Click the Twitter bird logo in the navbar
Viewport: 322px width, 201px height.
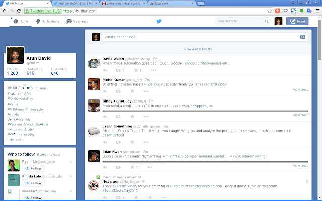coord(159,21)
